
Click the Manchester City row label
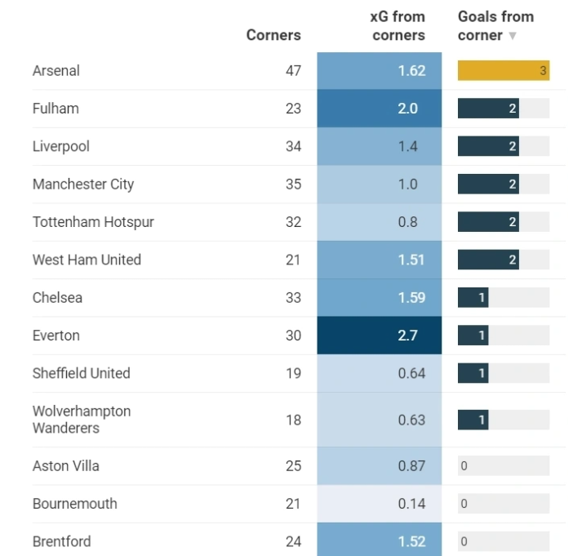click(x=83, y=185)
